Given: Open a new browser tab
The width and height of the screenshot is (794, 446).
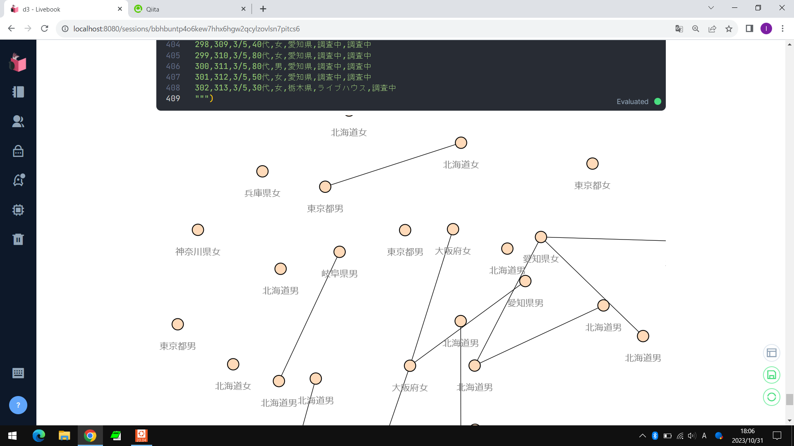Looking at the screenshot, I should click(263, 9).
